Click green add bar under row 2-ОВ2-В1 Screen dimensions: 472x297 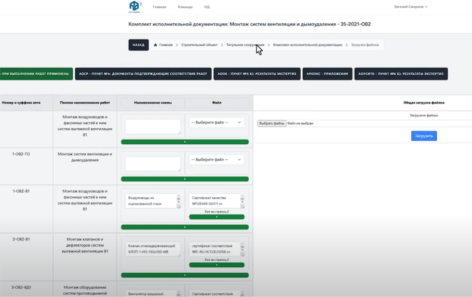click(x=184, y=275)
